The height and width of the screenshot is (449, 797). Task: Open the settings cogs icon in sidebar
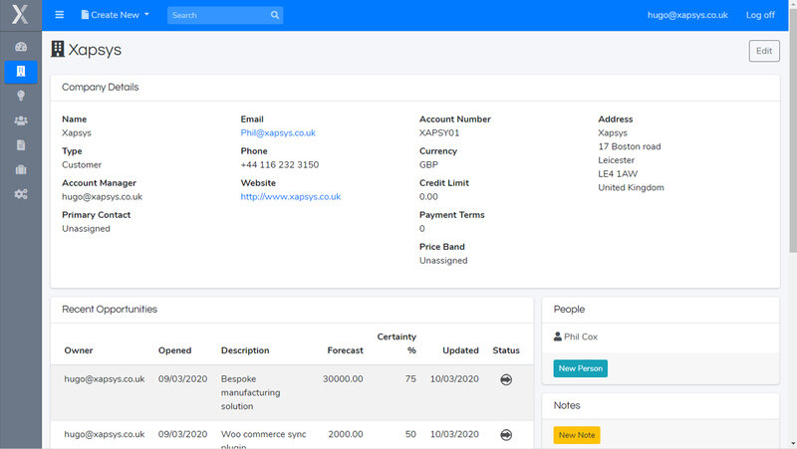tap(21, 193)
